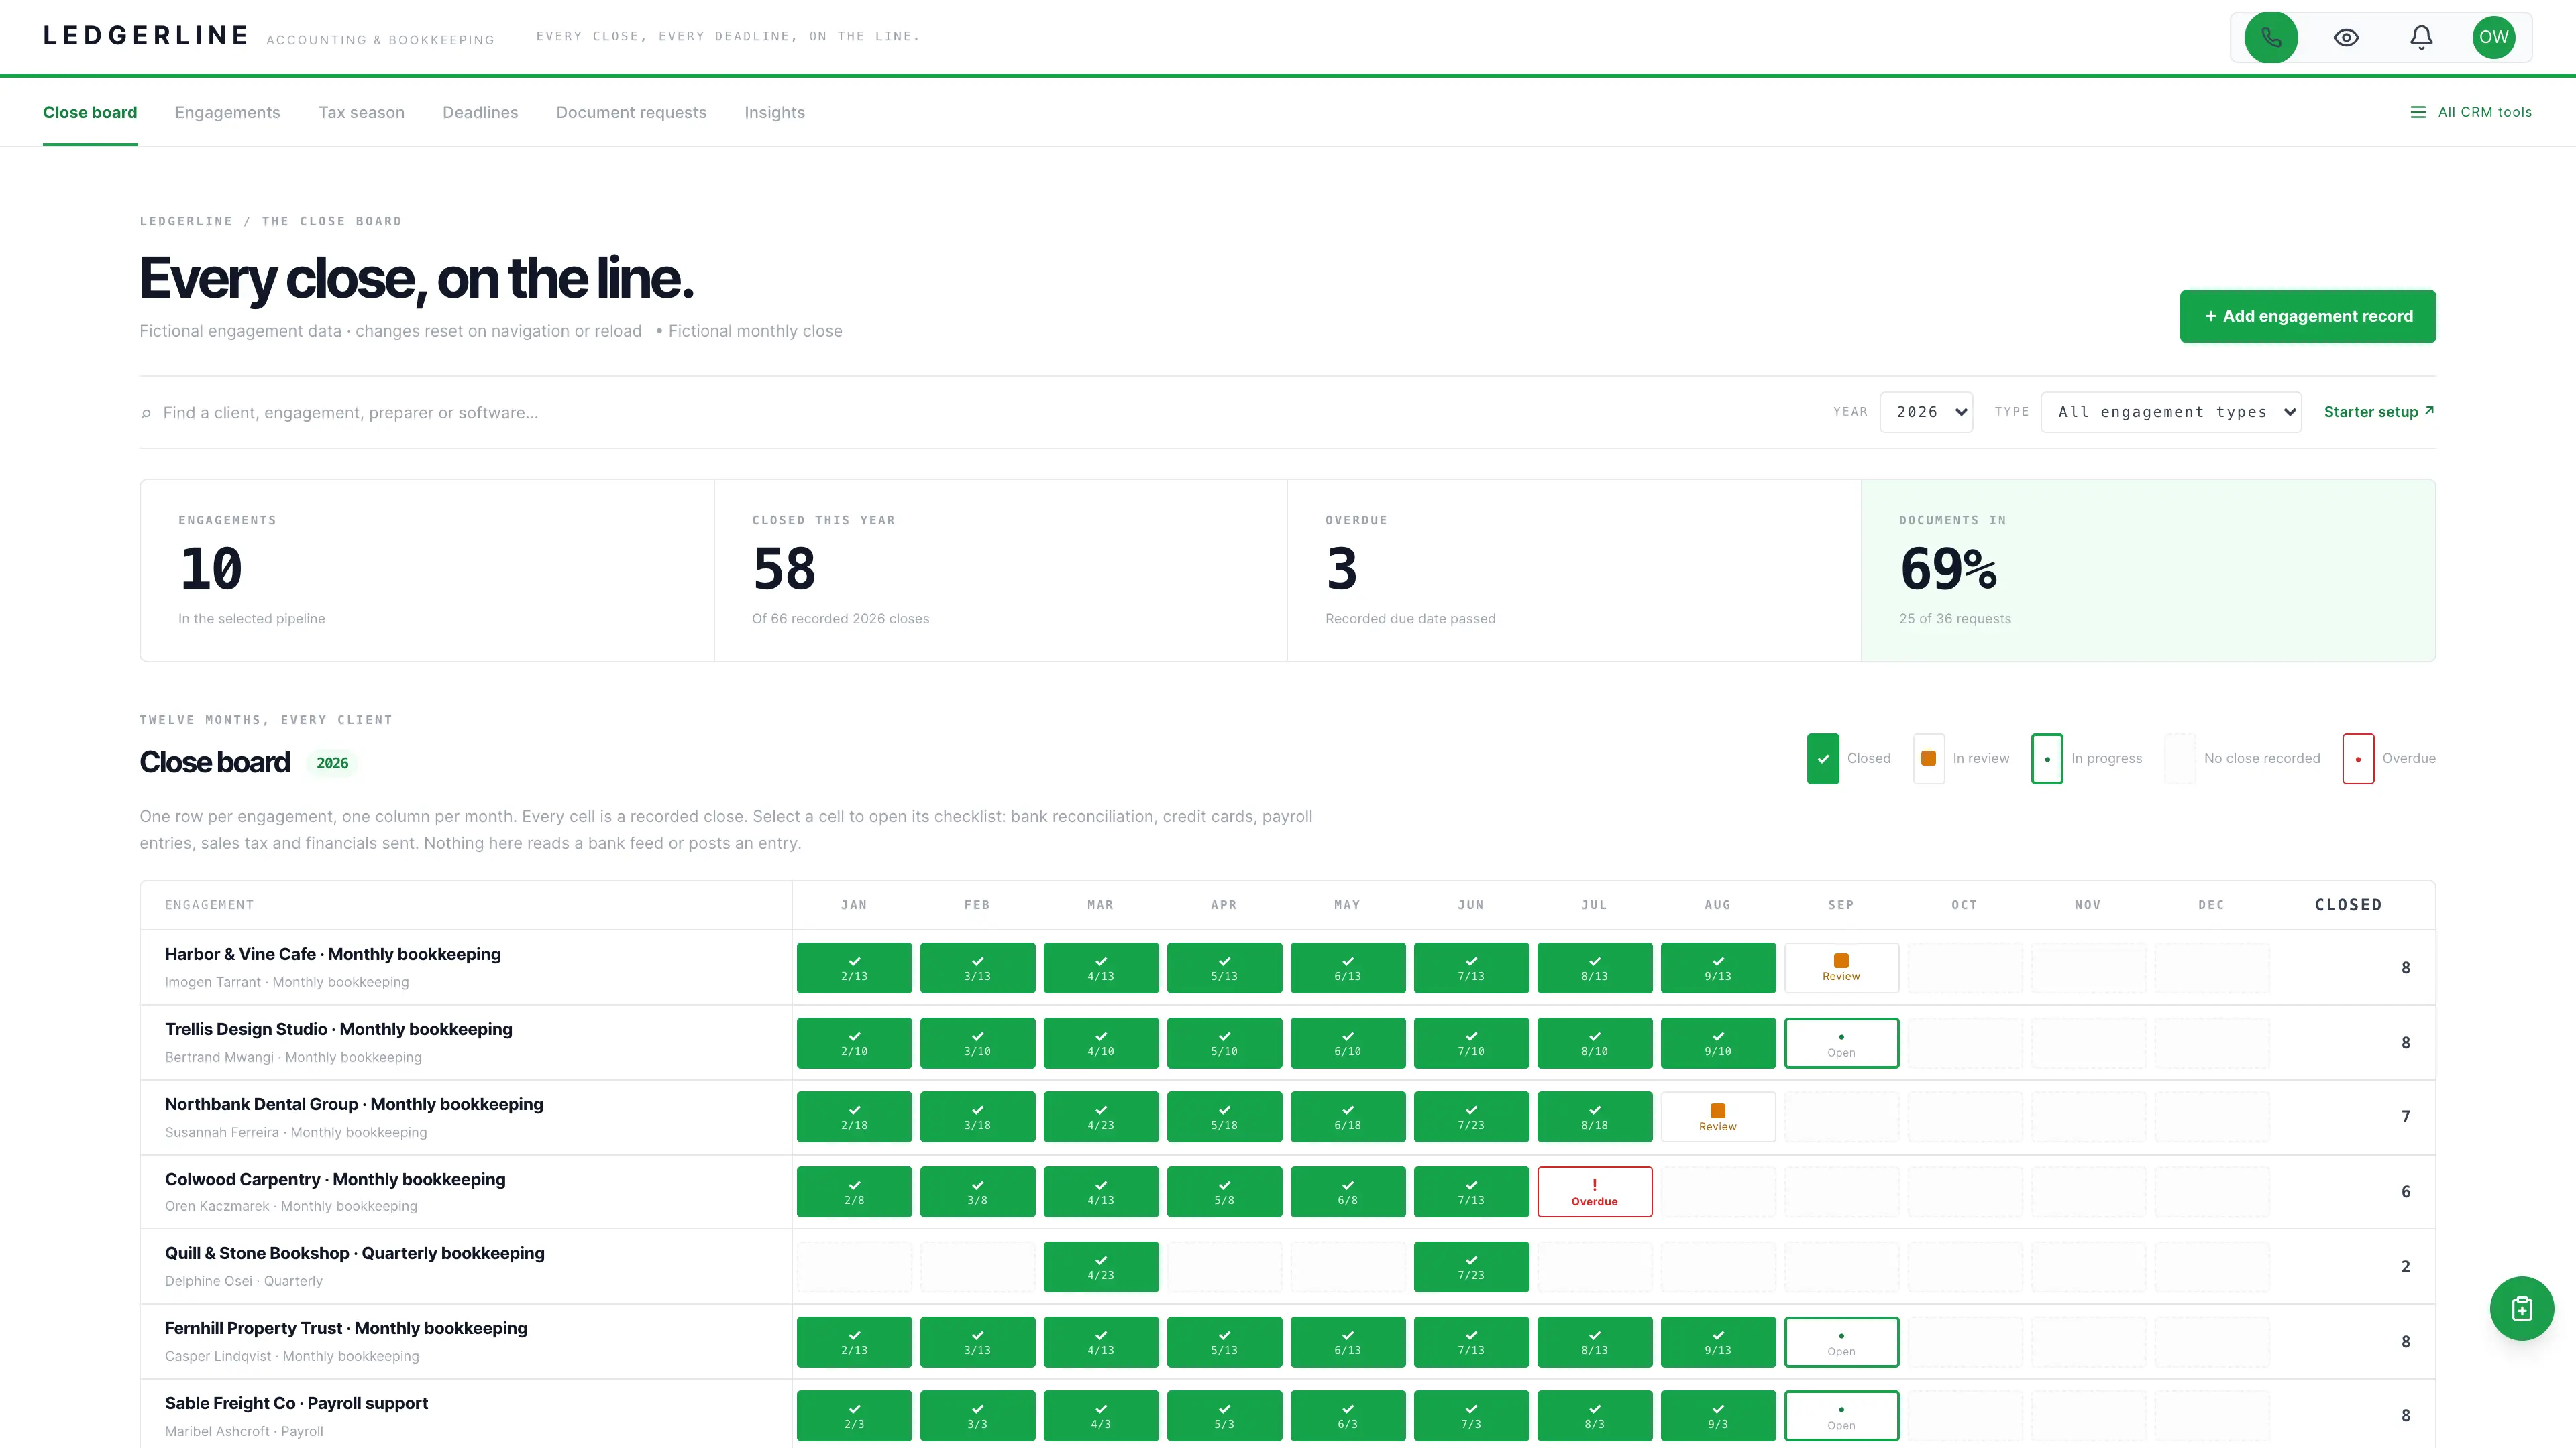Click 'Casper Lindqvist · Monthly bookkeeping' text
Screen dimensions: 2576x1448
click(292, 1356)
